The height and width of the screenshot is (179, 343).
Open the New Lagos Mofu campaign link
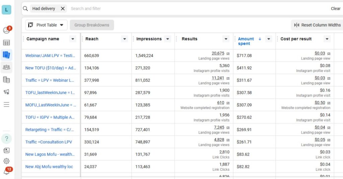(50, 154)
